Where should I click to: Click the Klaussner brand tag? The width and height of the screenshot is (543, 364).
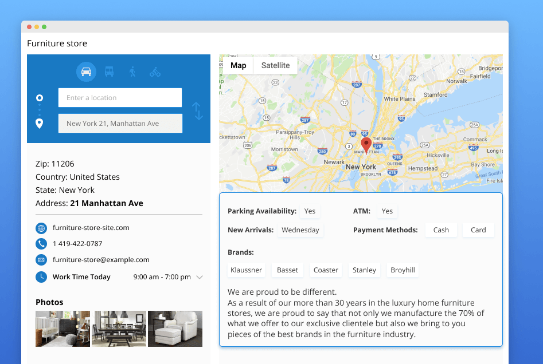coord(246,270)
